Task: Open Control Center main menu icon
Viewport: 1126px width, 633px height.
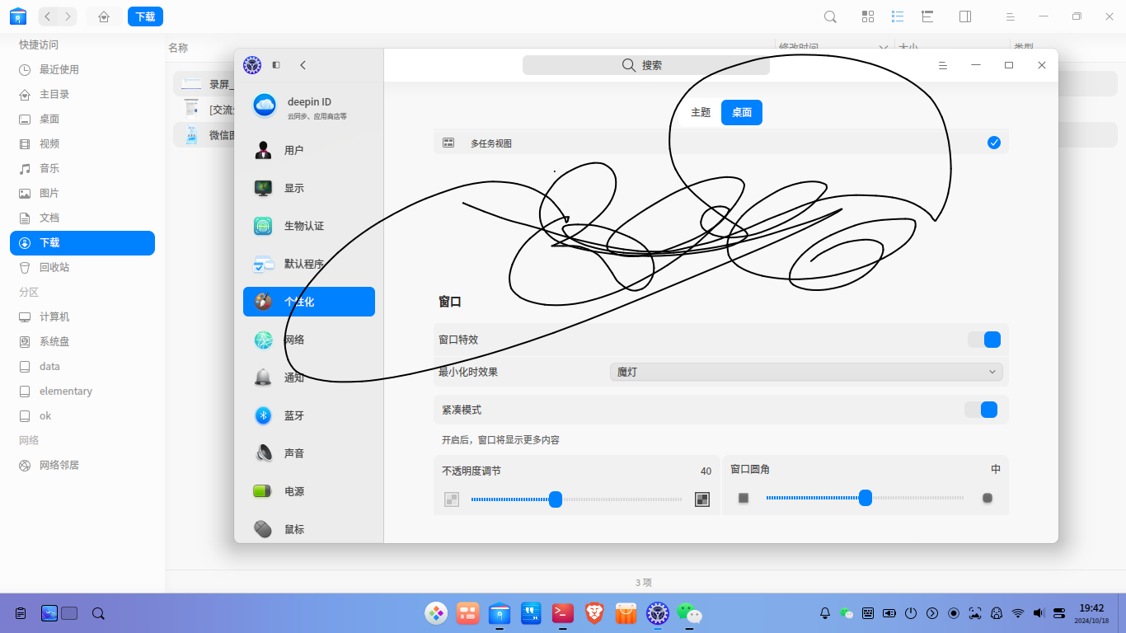Action: [x=943, y=65]
